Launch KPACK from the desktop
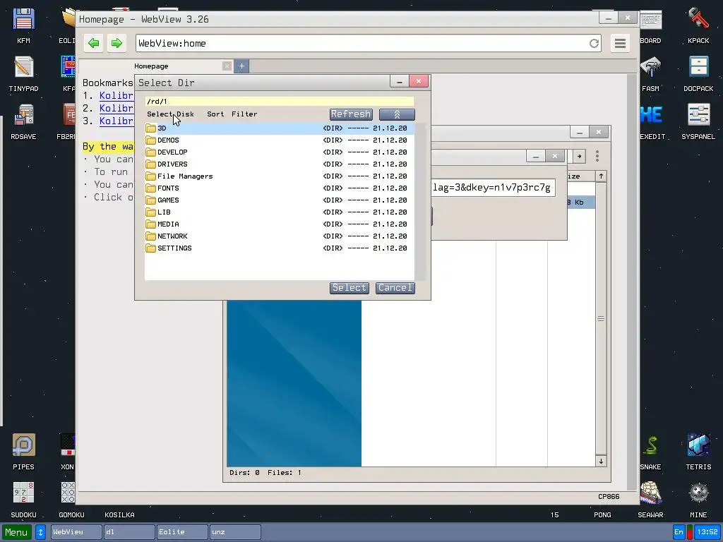Screen dimensions: 723x542 698,25
